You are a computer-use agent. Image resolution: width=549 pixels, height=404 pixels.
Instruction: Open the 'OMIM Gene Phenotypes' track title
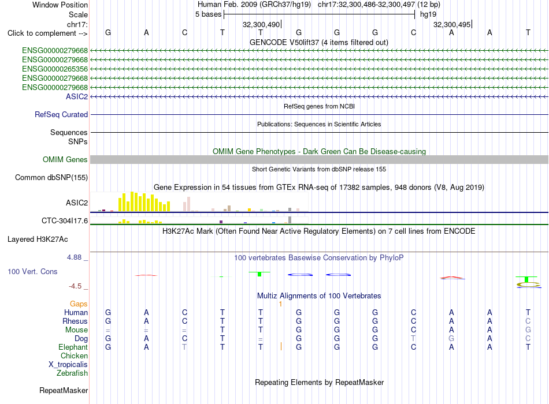point(319,151)
